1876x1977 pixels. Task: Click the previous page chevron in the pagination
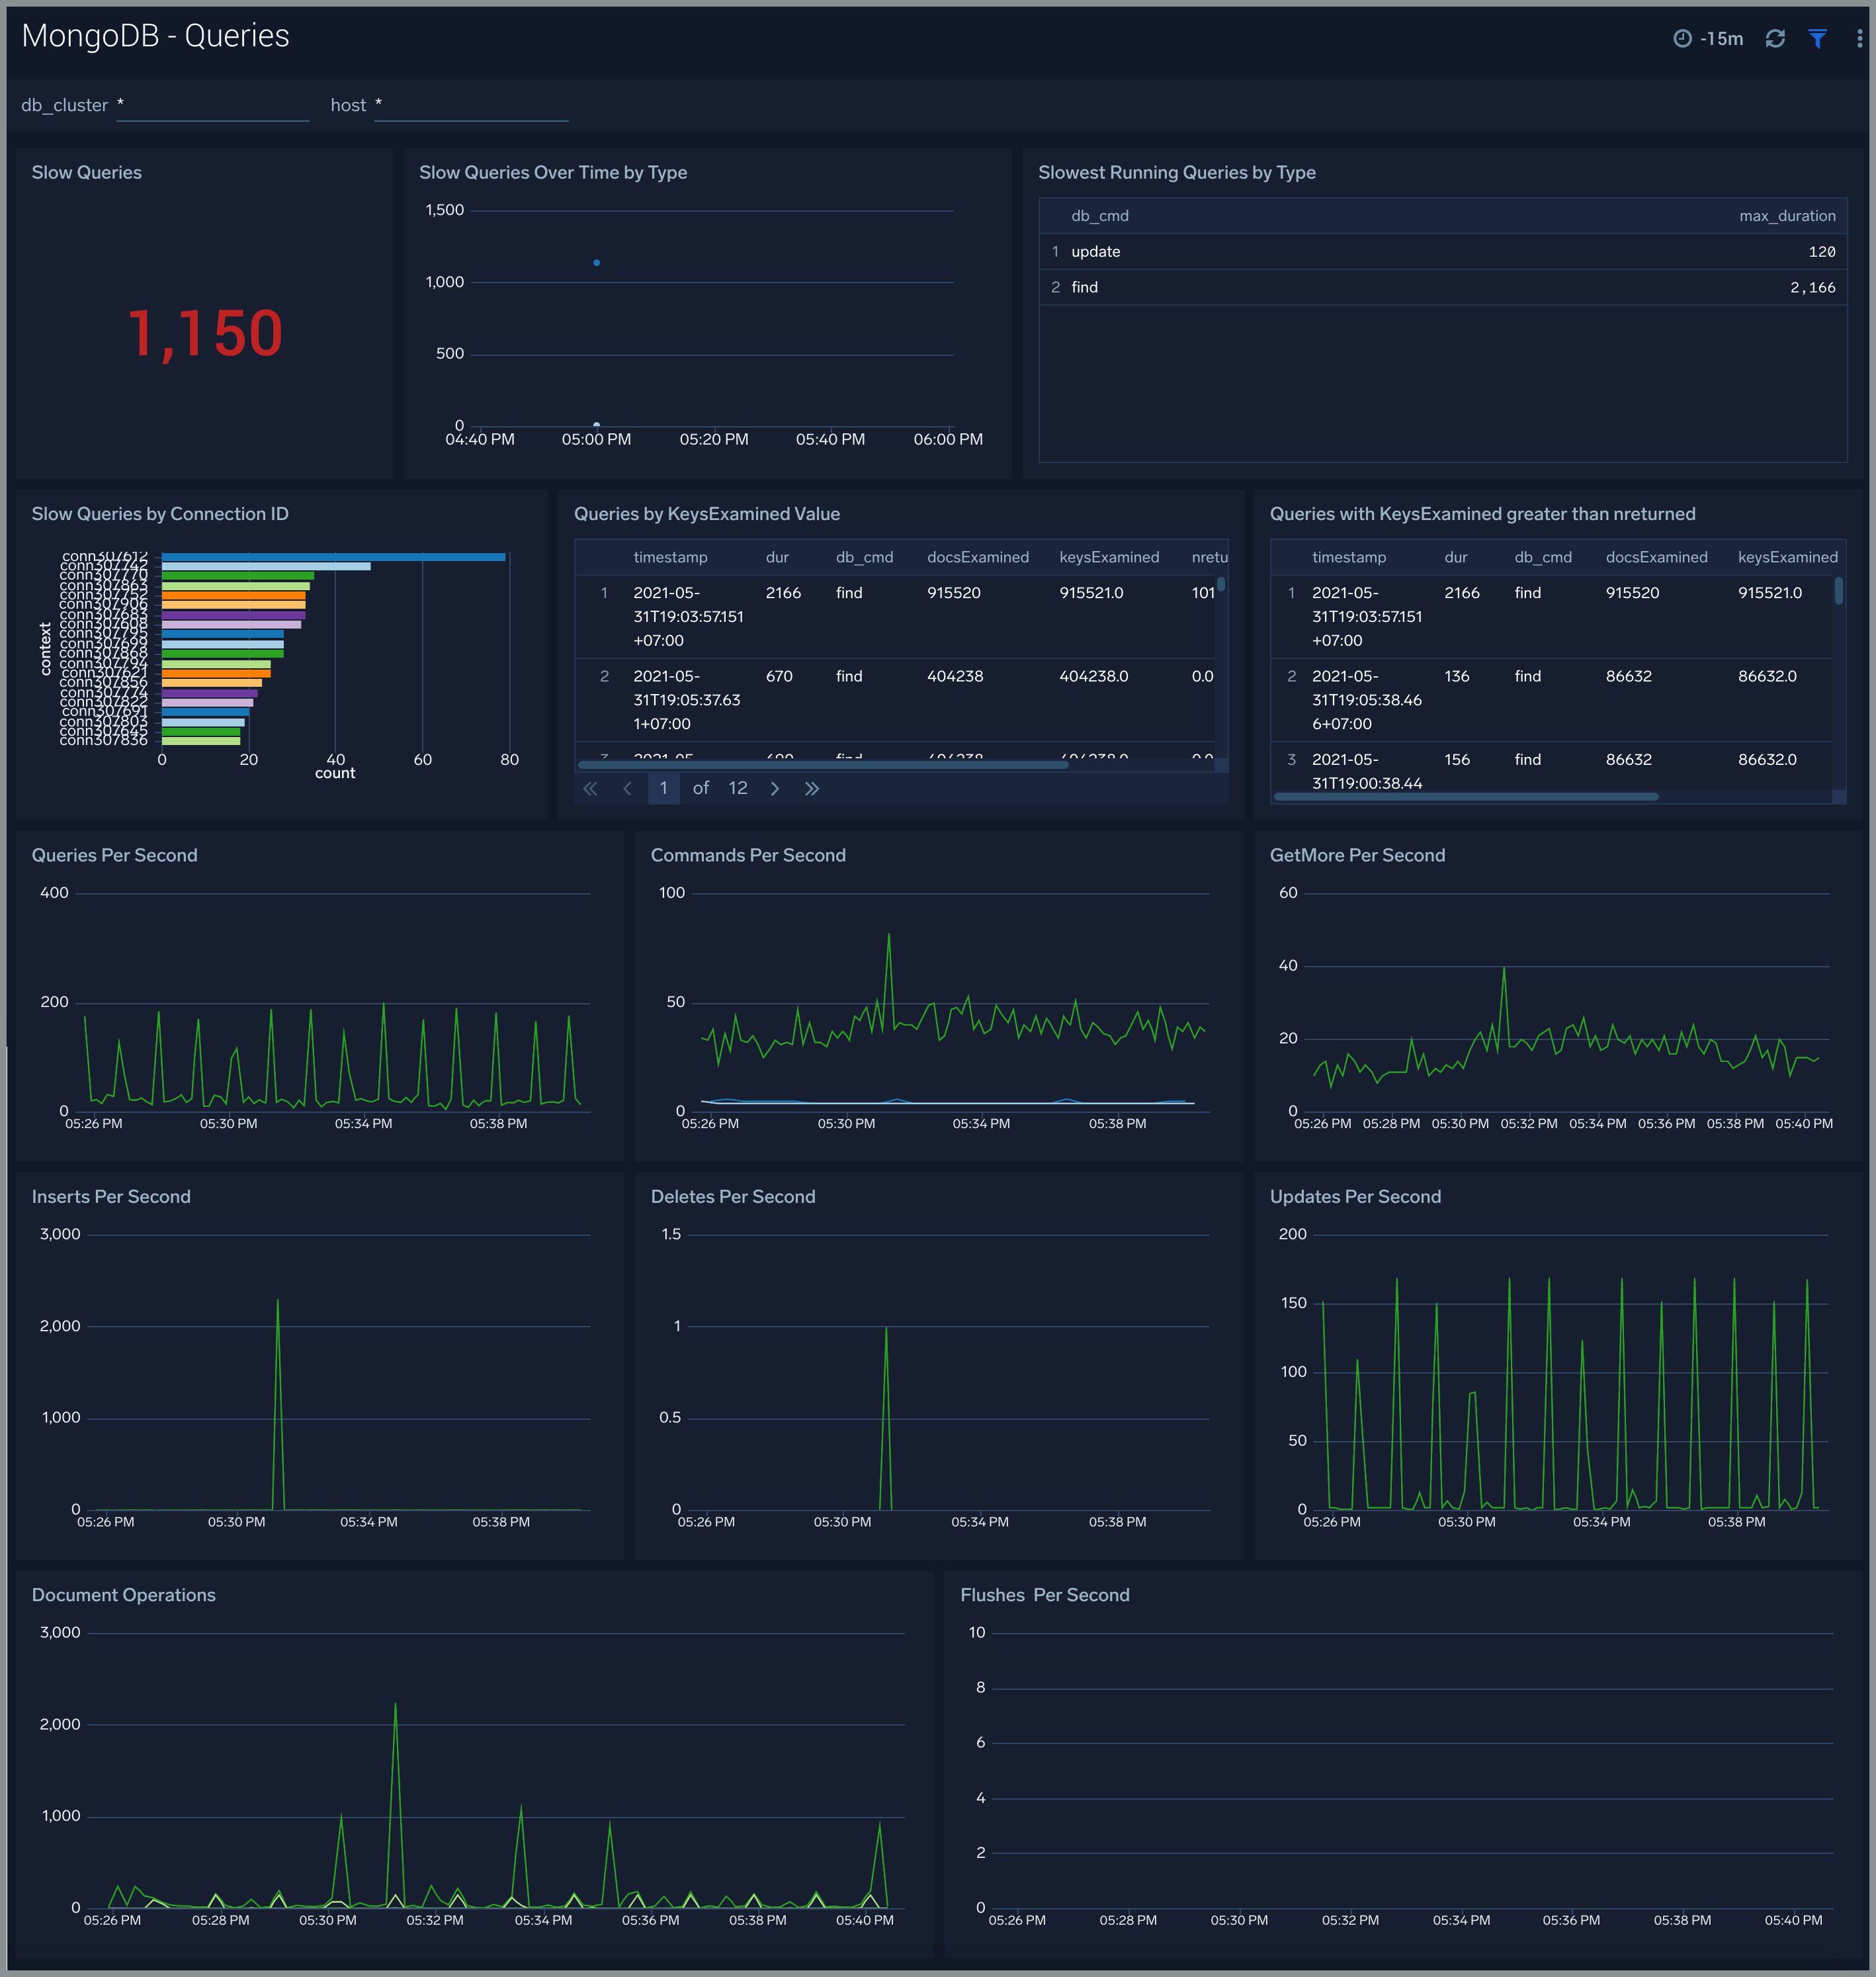click(x=627, y=789)
